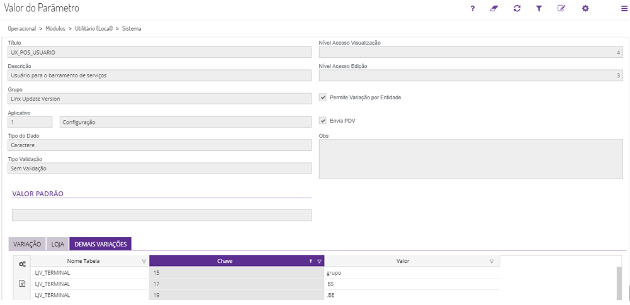The height and width of the screenshot is (305, 630).
Task: Select the DEMAIS VARIAÇÕES tab
Action: click(101, 244)
